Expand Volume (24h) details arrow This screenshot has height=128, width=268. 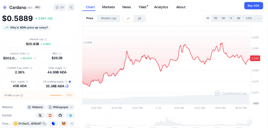[35, 58]
